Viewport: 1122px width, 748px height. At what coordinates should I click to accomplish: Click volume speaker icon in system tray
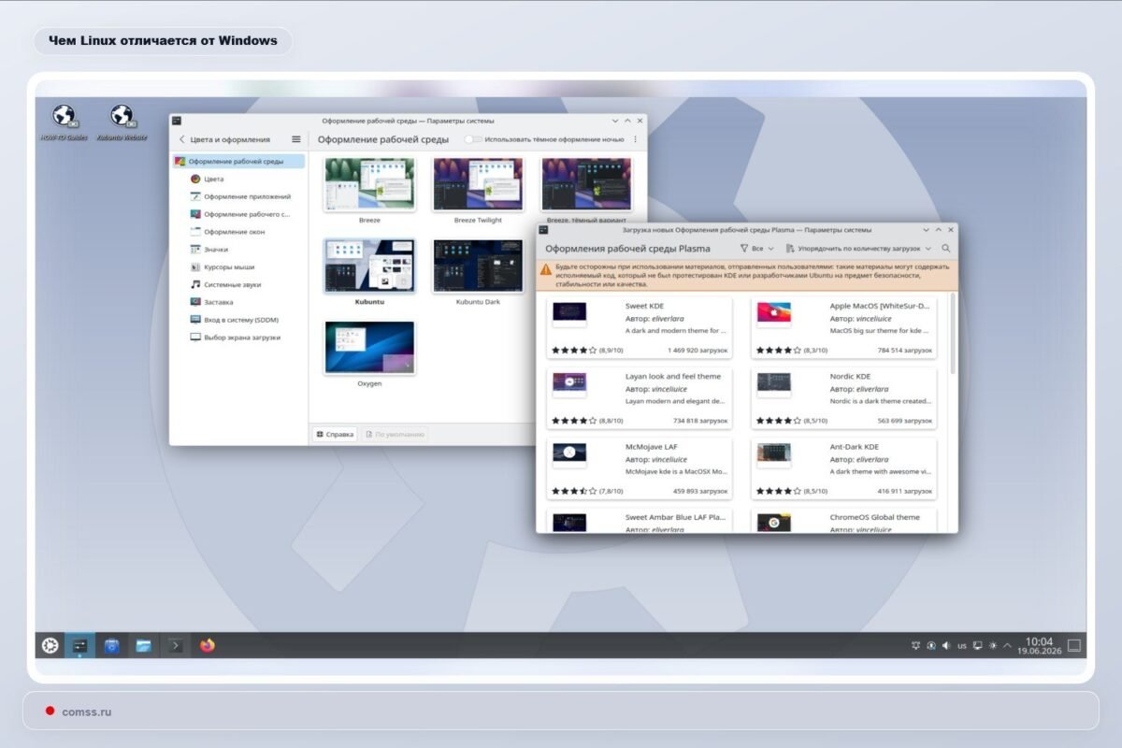[946, 645]
